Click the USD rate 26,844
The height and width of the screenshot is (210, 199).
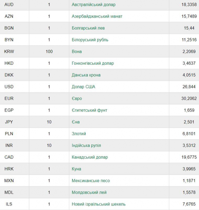[189, 87]
